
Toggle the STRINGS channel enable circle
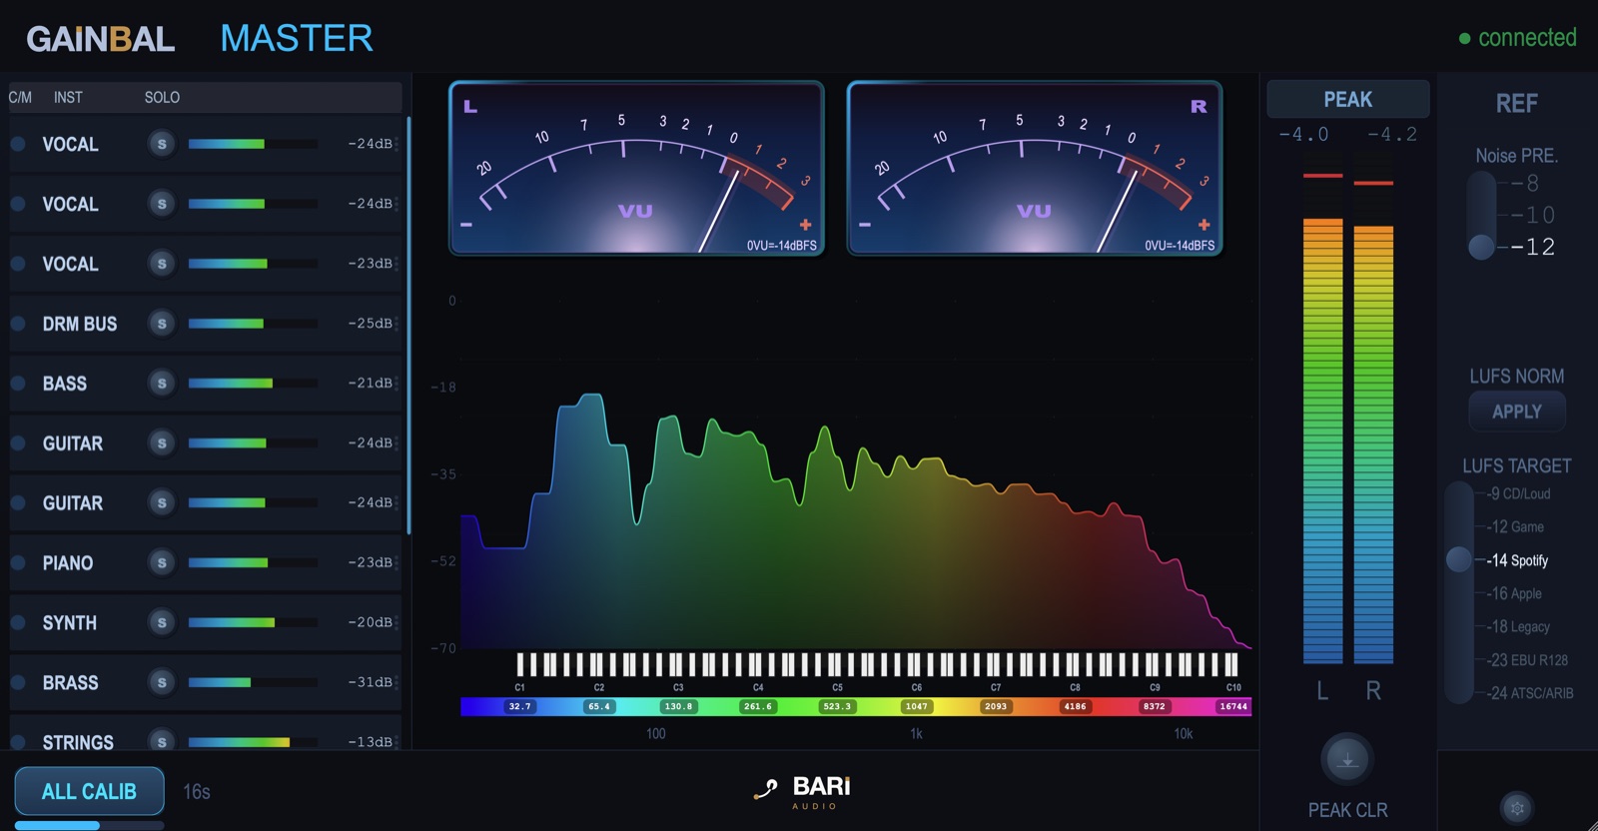point(18,742)
